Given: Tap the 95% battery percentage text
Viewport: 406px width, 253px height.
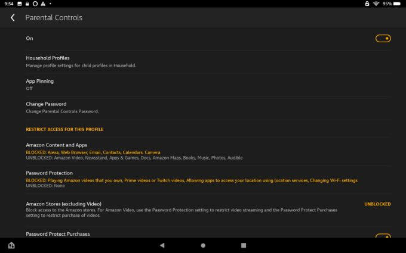Looking at the screenshot, I should pyautogui.click(x=387, y=4).
